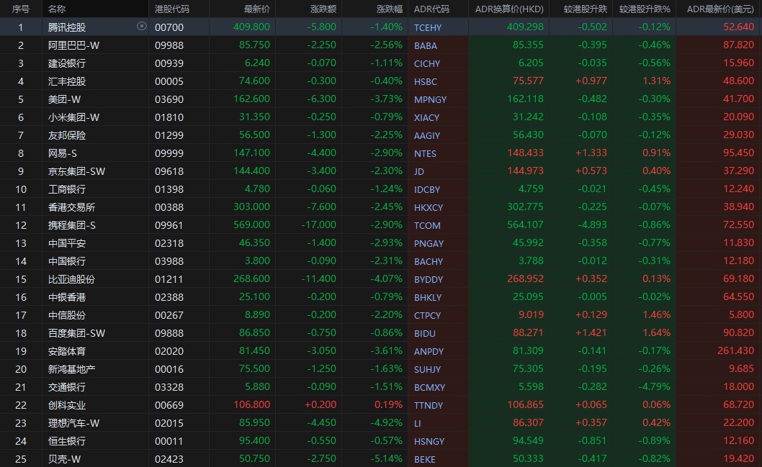Select the 携程集团-S stock name
762x467 pixels.
click(72, 225)
